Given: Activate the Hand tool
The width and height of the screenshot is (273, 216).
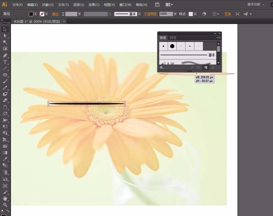Looking at the screenshot, I should (x=5, y=199).
